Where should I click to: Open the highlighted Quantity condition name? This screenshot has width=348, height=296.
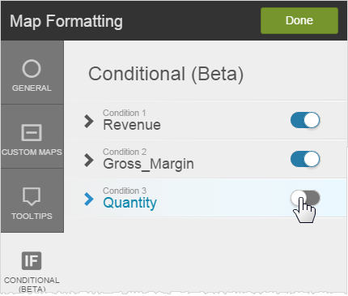pos(129,203)
